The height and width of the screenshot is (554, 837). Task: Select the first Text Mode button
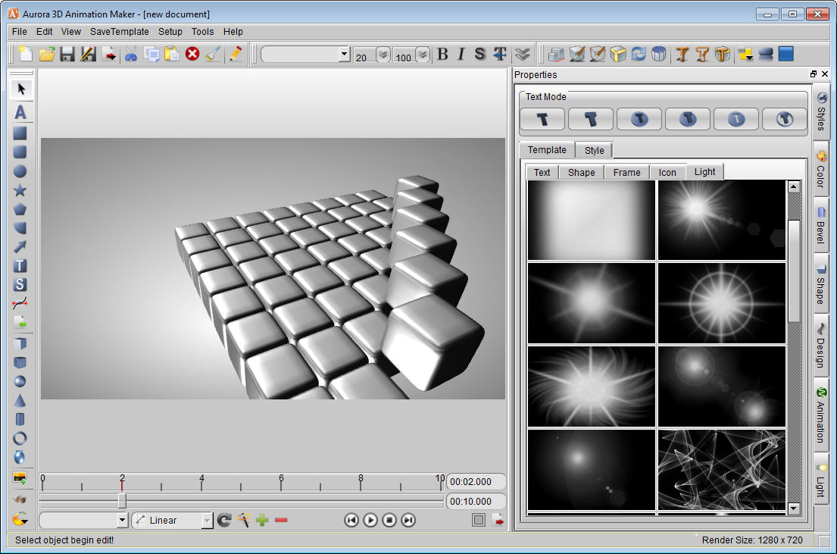[542, 119]
